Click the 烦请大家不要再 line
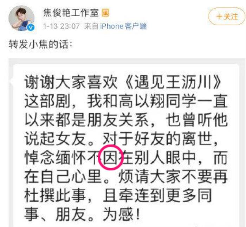 coord(173,176)
